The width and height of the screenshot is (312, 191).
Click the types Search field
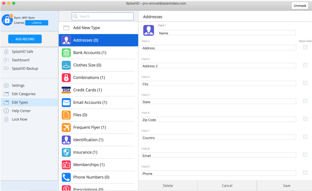pos(103,16)
